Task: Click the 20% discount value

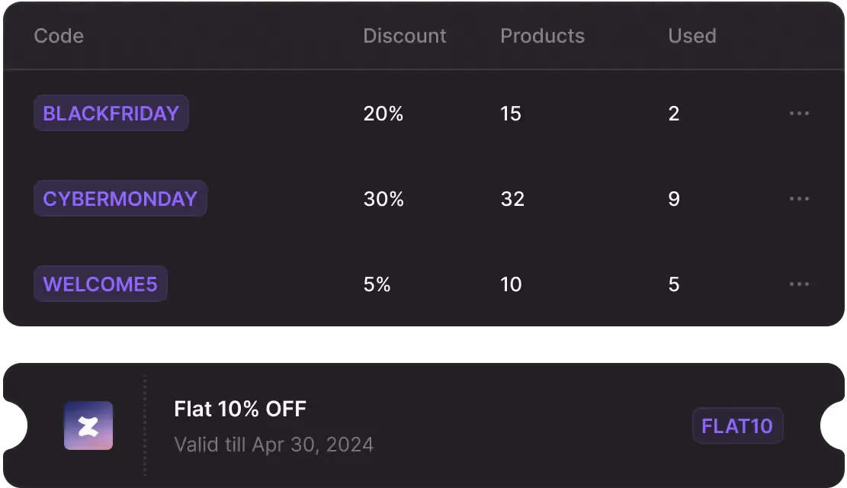Action: 383,114
